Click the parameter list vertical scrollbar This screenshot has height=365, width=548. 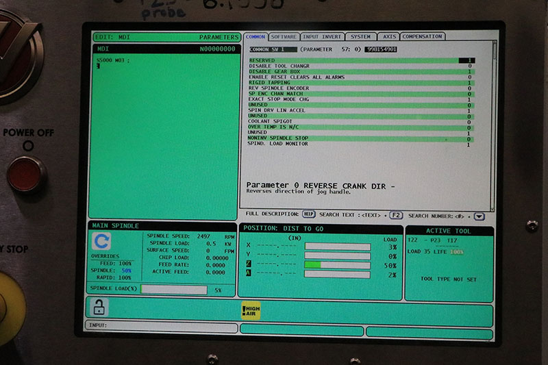(494, 126)
